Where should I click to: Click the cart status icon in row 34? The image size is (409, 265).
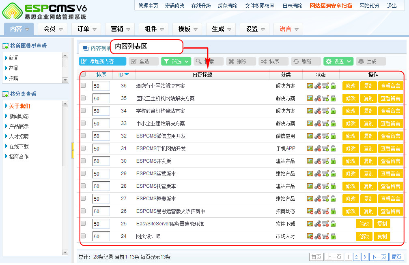325,111
